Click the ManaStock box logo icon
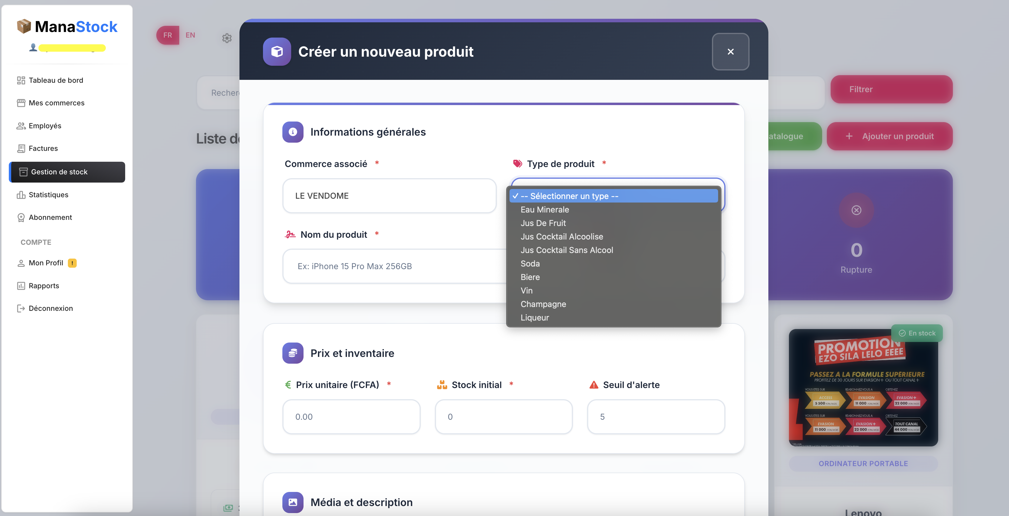This screenshot has height=516, width=1009. click(x=24, y=26)
